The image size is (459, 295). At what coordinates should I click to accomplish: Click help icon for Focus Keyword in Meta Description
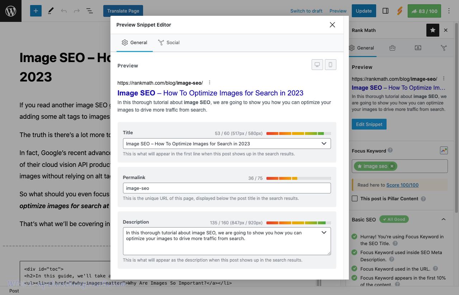pyautogui.click(x=392, y=259)
